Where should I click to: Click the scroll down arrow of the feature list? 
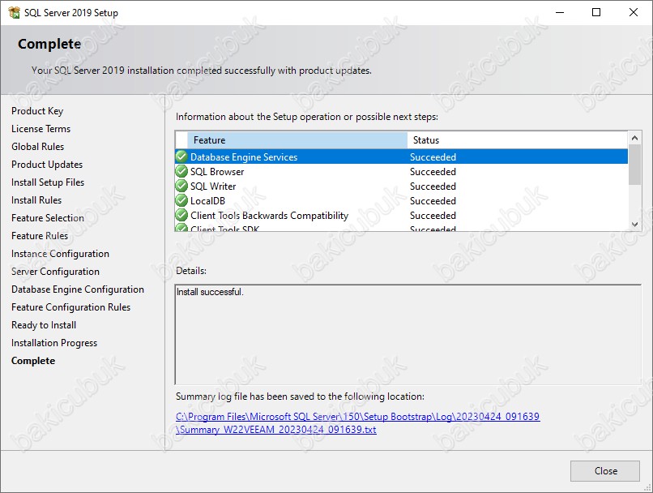coord(634,225)
